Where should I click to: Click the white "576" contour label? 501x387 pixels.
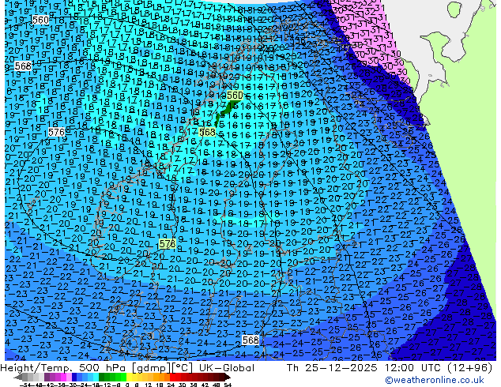click(x=56, y=132)
